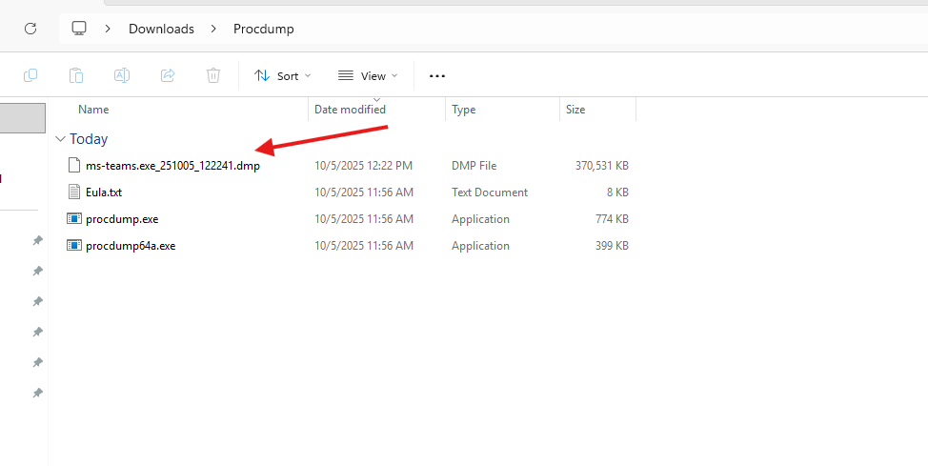Click the Share icon in the toolbar

point(168,75)
